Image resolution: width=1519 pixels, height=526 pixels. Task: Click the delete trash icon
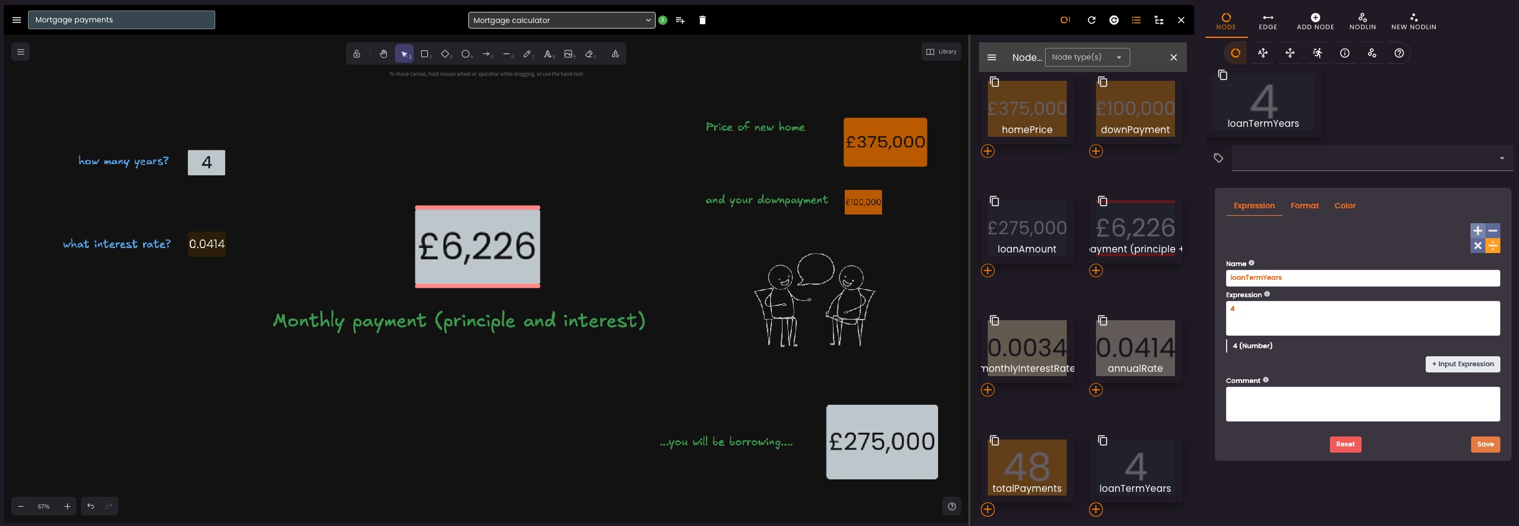tap(702, 20)
